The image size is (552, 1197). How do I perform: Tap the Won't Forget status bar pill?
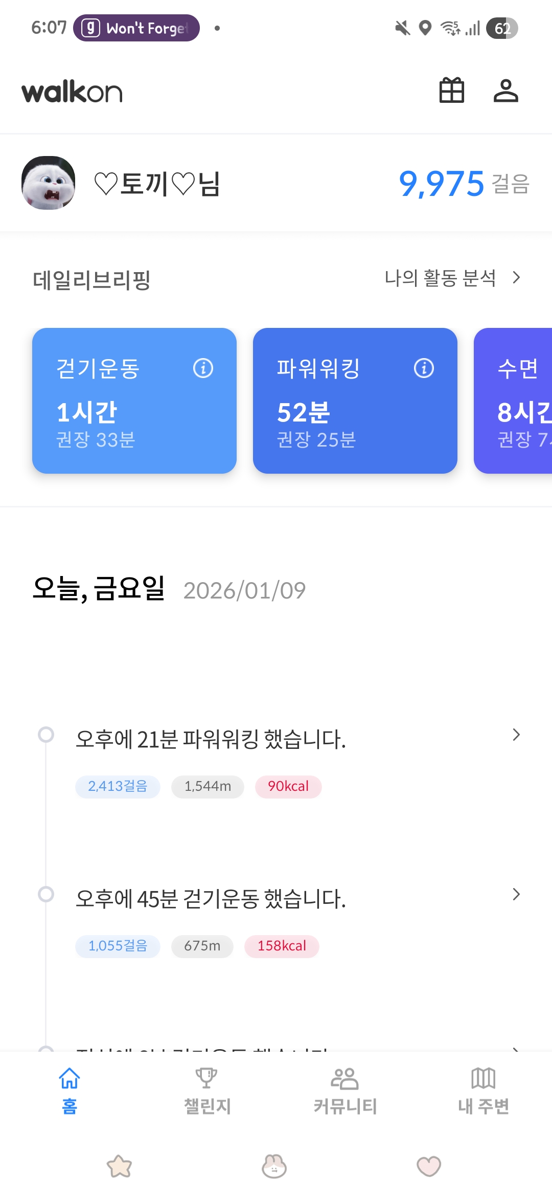coord(136,28)
